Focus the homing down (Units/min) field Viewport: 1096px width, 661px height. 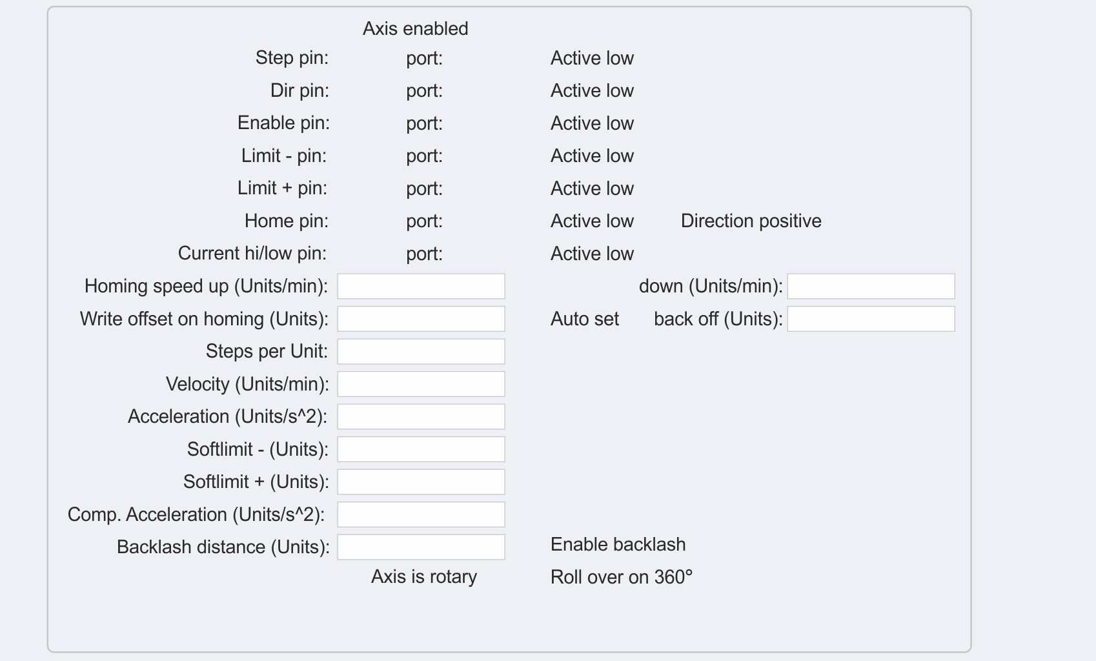(x=871, y=286)
